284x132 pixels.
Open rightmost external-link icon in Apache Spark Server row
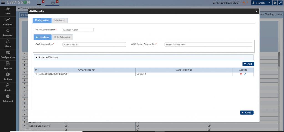209,126
